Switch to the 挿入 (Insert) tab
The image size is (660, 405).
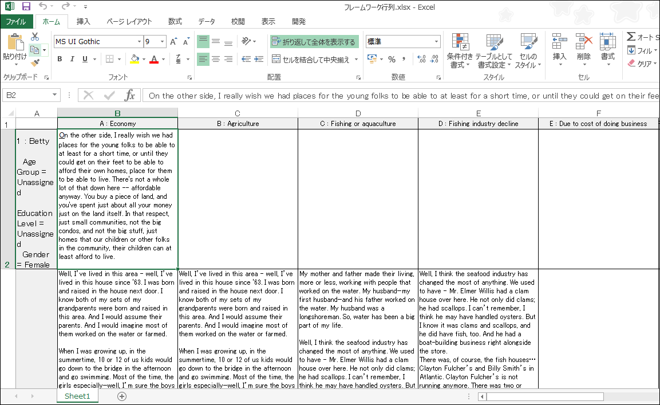(84, 22)
